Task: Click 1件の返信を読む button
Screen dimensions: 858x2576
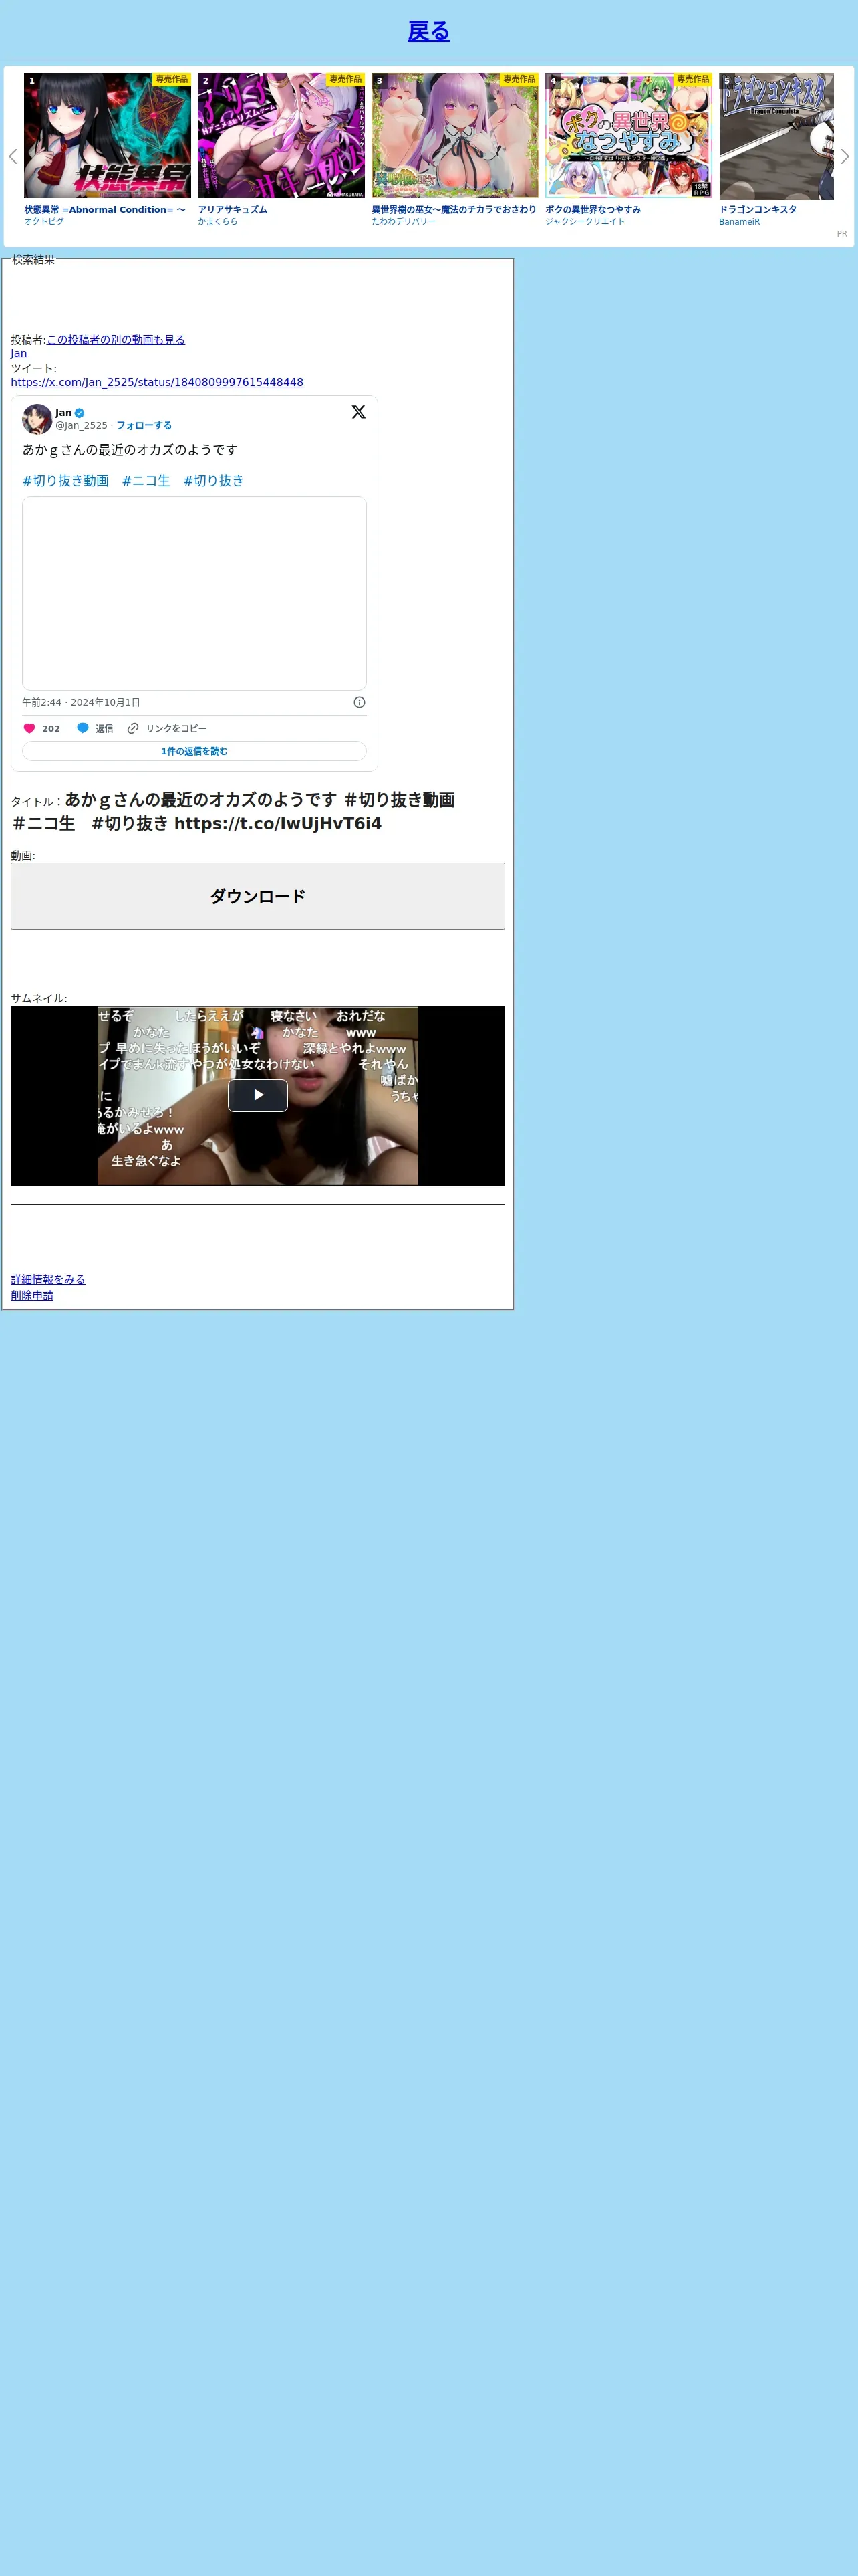Action: click(x=194, y=751)
